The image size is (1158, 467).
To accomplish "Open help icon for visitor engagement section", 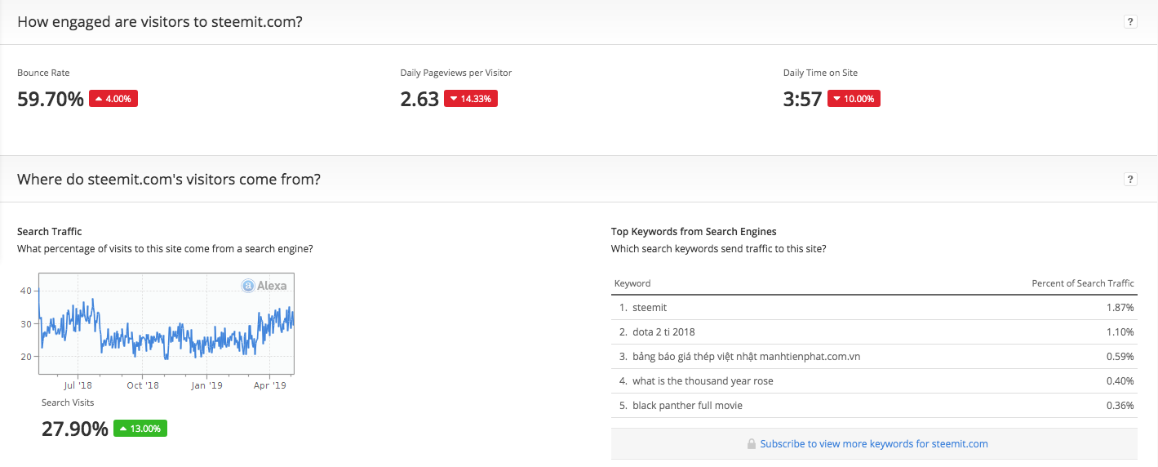I will tap(1130, 22).
